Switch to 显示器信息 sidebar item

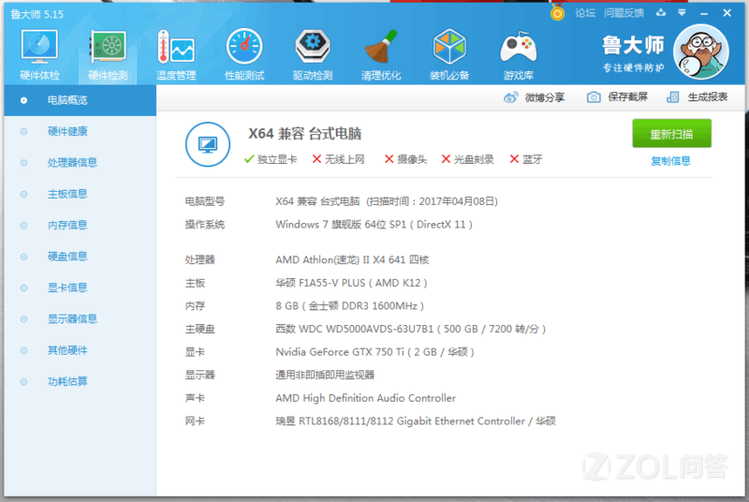click(81, 319)
